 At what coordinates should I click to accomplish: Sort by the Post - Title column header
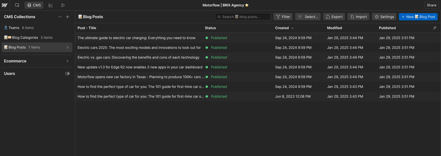[87, 28]
